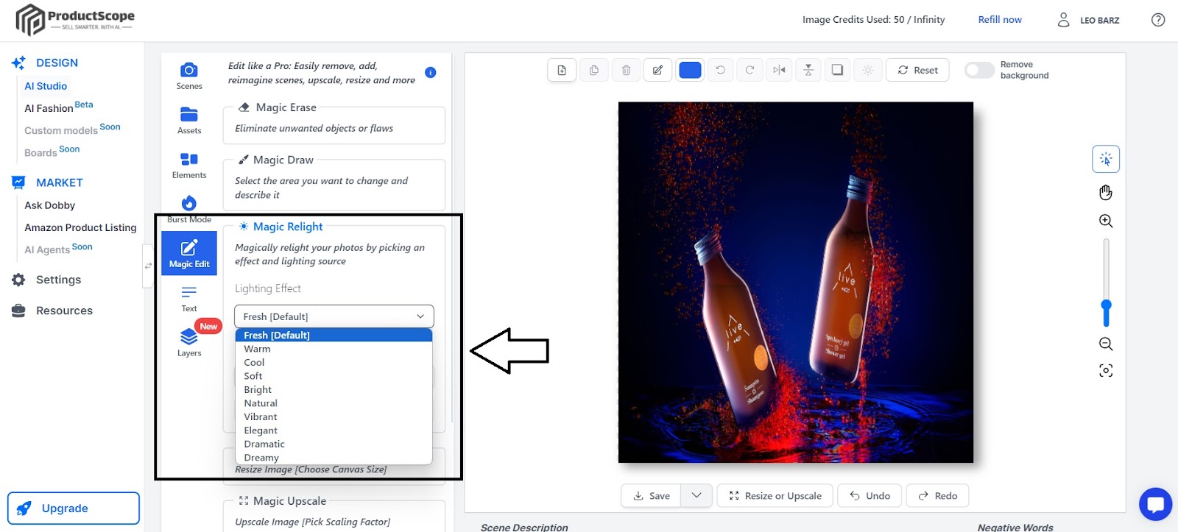Open Settings in sidebar

tap(46, 280)
